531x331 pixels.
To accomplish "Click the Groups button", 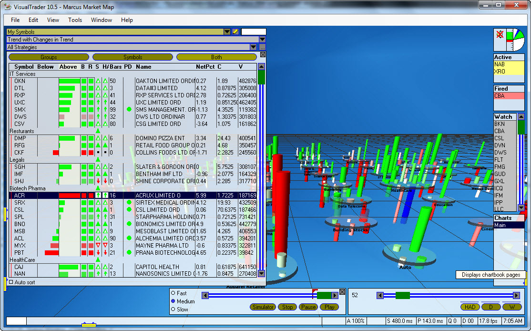I will (49, 57).
